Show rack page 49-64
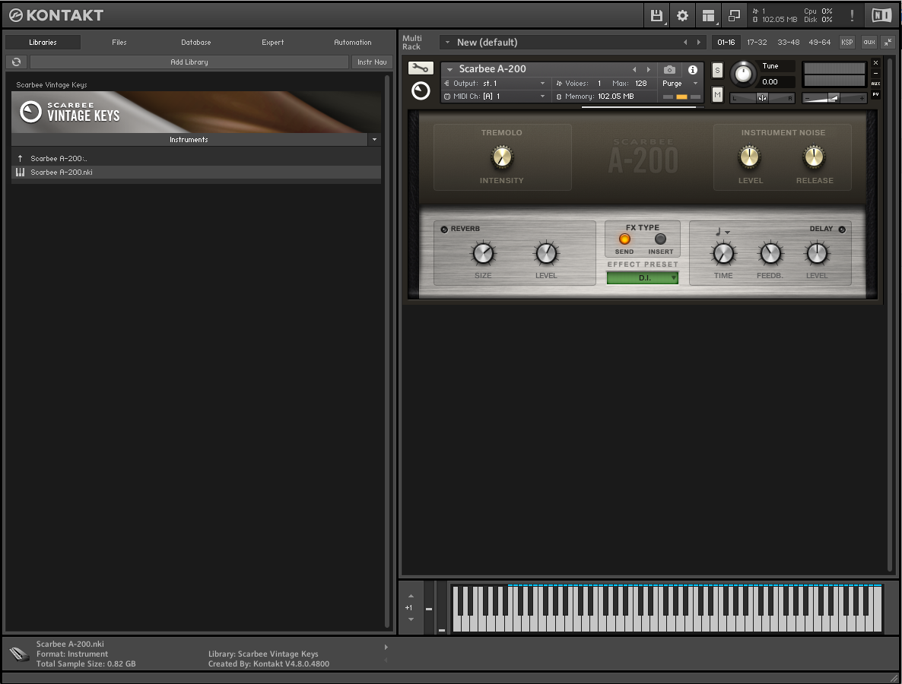The height and width of the screenshot is (684, 902). (819, 42)
